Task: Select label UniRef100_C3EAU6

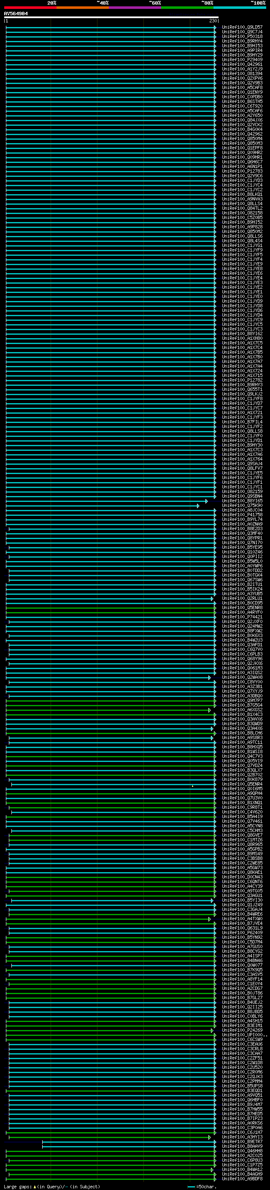Action: tap(242, 1044)
